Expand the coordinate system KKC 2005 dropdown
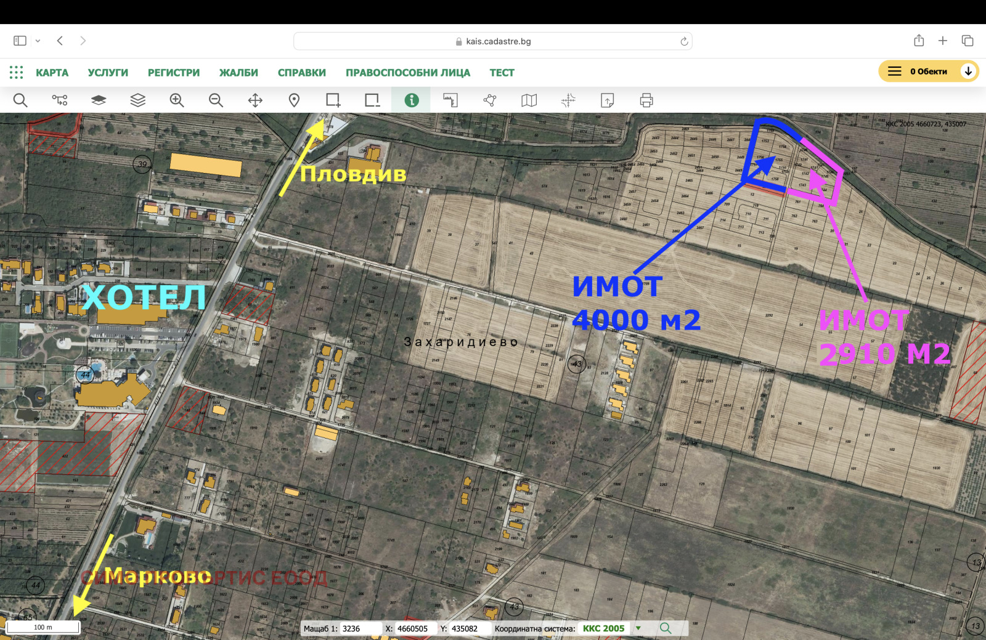This screenshot has width=986, height=640. click(638, 628)
